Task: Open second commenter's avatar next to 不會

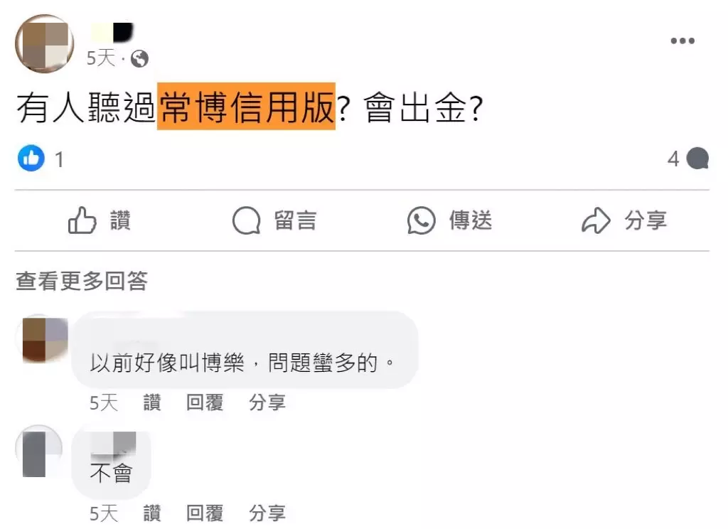Action: 39,451
